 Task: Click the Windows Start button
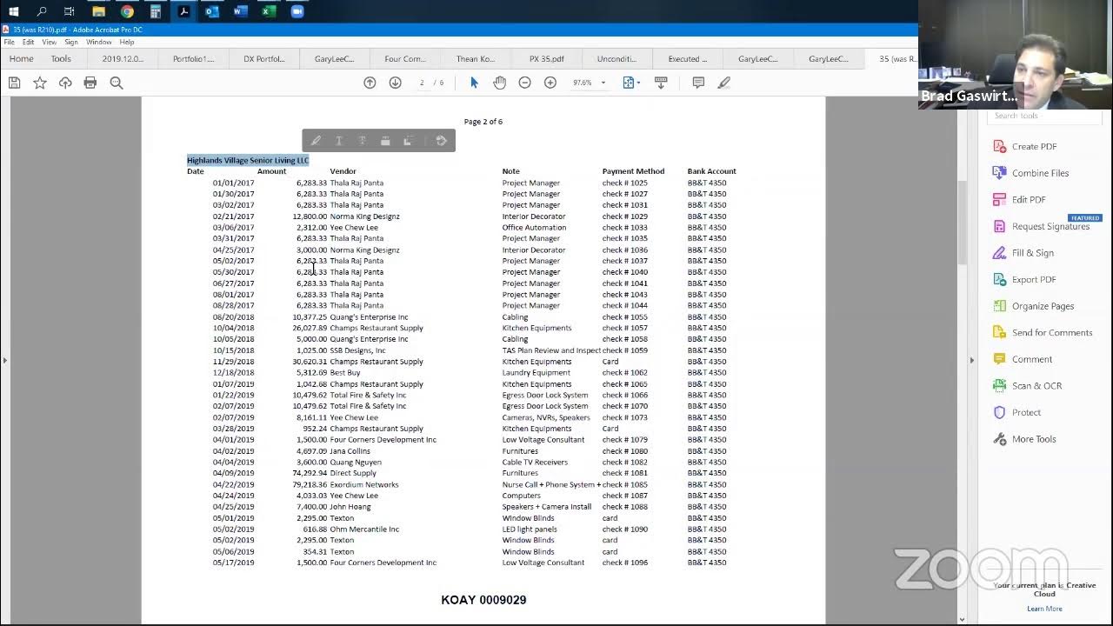click(x=13, y=11)
